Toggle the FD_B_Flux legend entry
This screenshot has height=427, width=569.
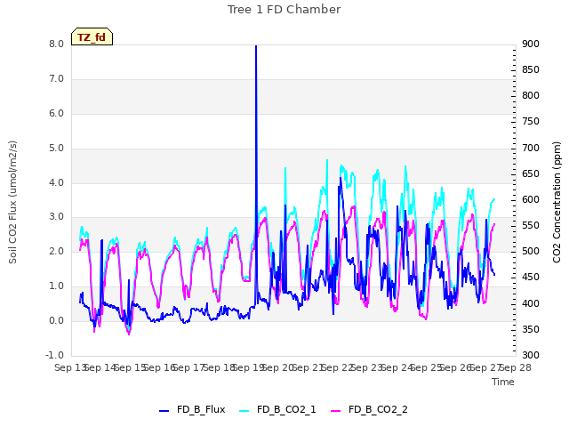pos(192,410)
